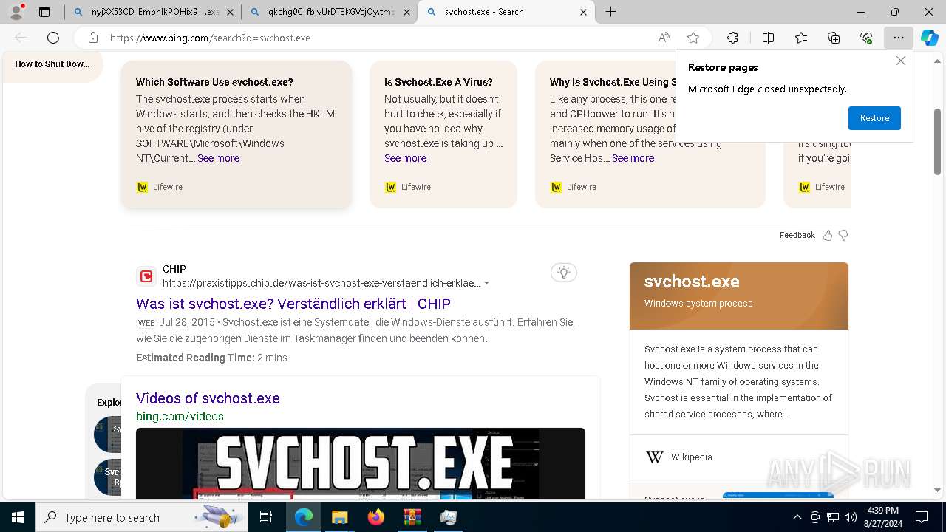
Task: Open 'Was ist svchost.exe?' CHIP result
Action: click(293, 304)
